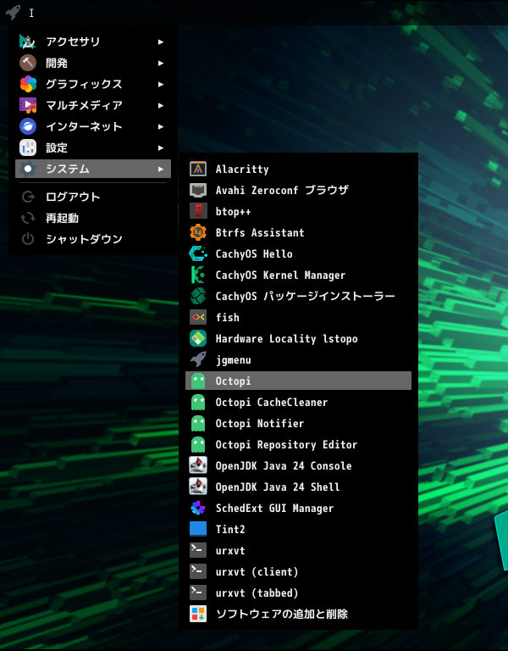Click the アクセサリ category icon
Screen dimensions: 508x651
pyautogui.click(x=28, y=42)
